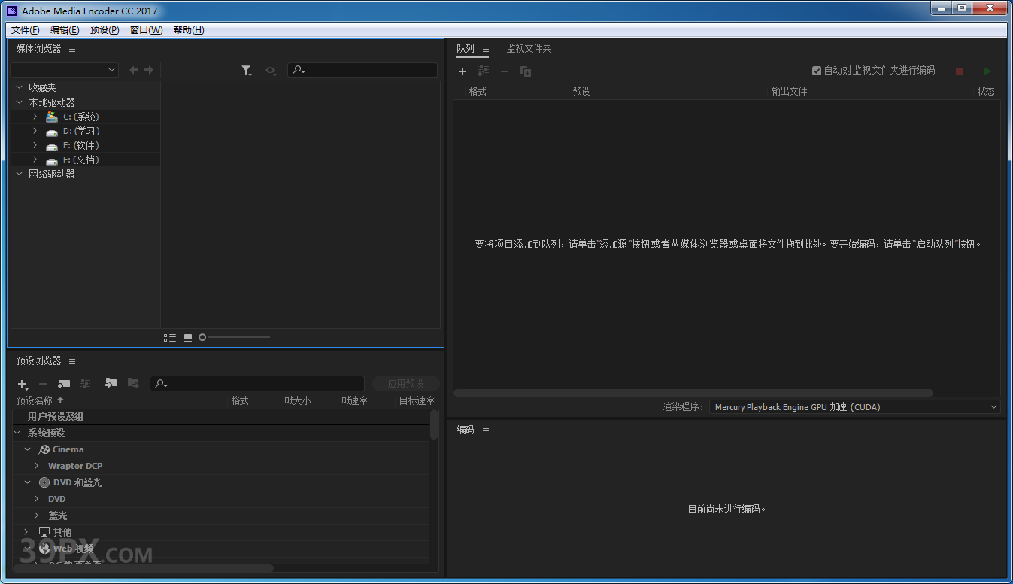Click the 应用预设 button

[x=406, y=384]
